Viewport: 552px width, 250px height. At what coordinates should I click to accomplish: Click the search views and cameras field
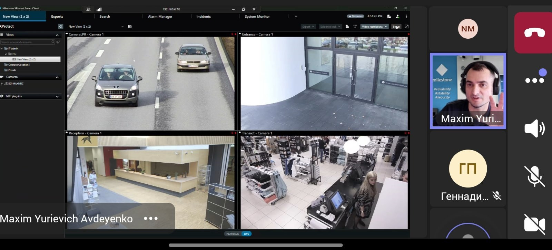26,42
